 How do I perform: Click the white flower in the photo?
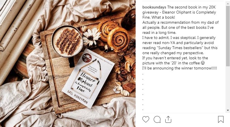[91, 36]
